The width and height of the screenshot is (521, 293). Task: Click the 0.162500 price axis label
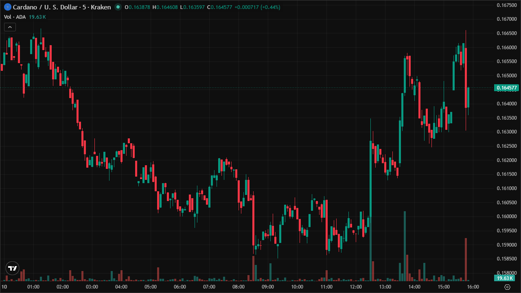coord(507,146)
